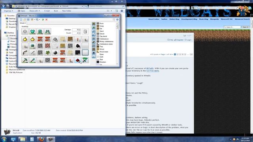Open Favorites in Explorer navigation pane
The height and width of the screenshot is (142, 253).
tap(9, 16)
